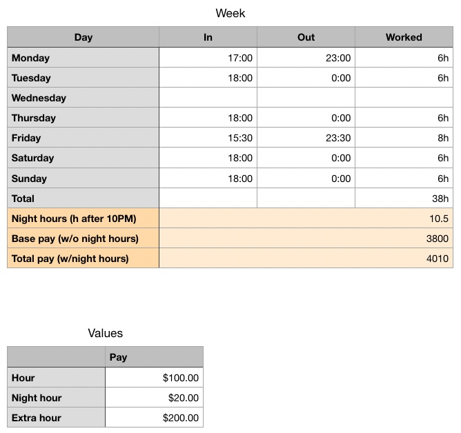
Task: Click the "Values" table title
Action: point(105,333)
